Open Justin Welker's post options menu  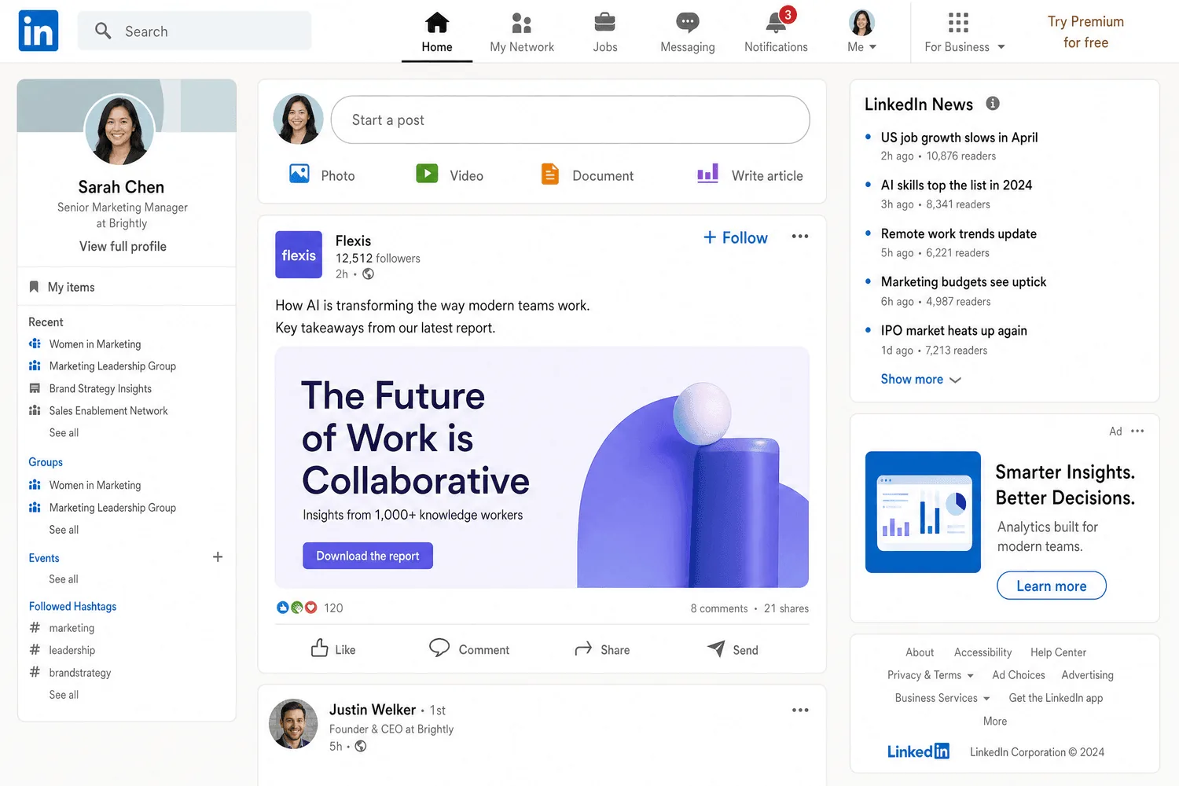point(800,711)
